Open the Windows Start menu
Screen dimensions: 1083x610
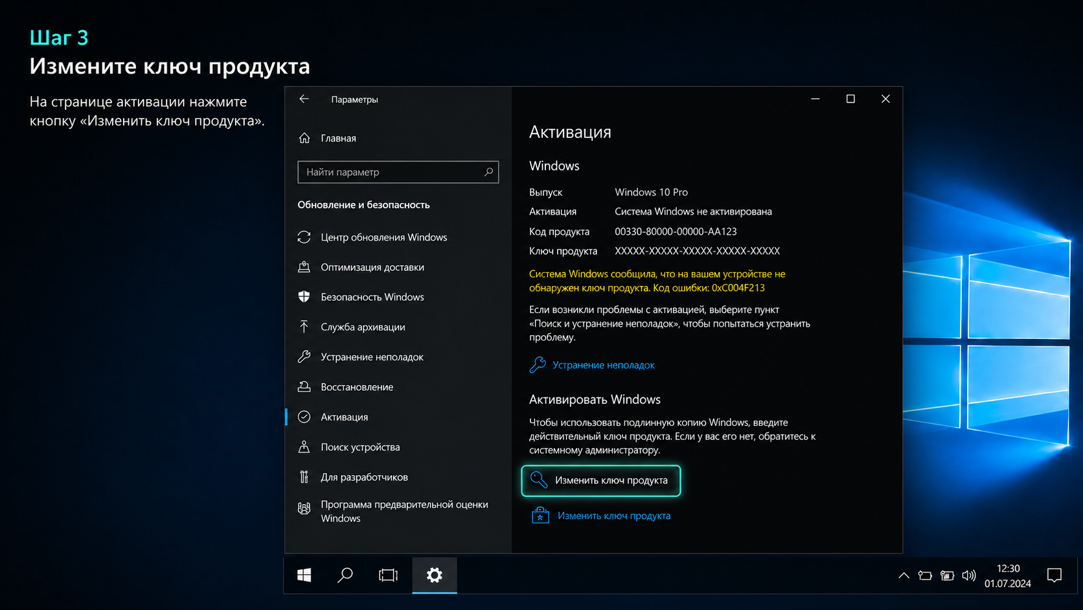point(304,575)
